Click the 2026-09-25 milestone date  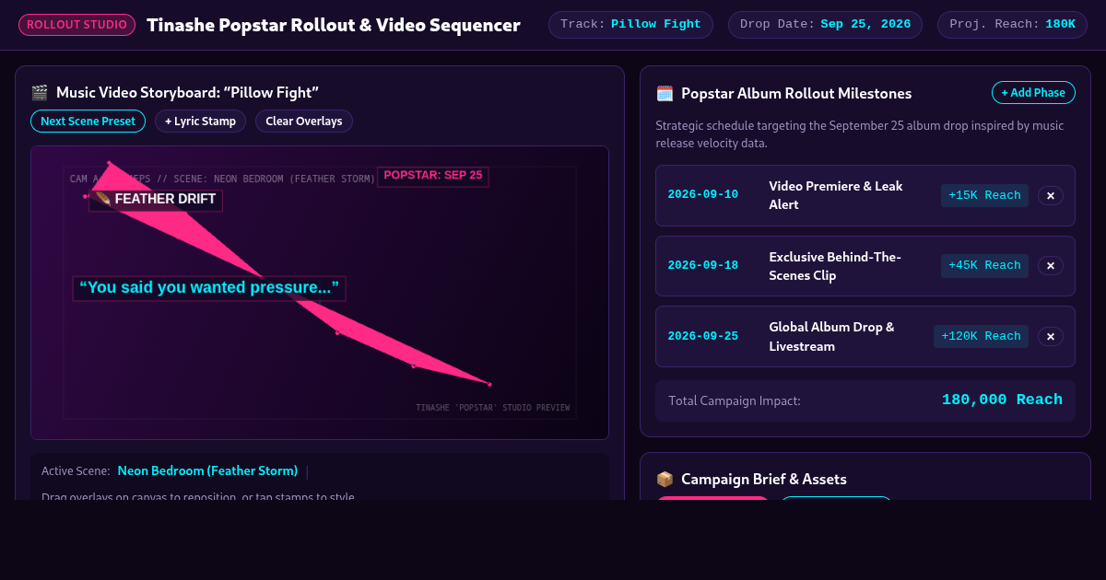pos(703,336)
